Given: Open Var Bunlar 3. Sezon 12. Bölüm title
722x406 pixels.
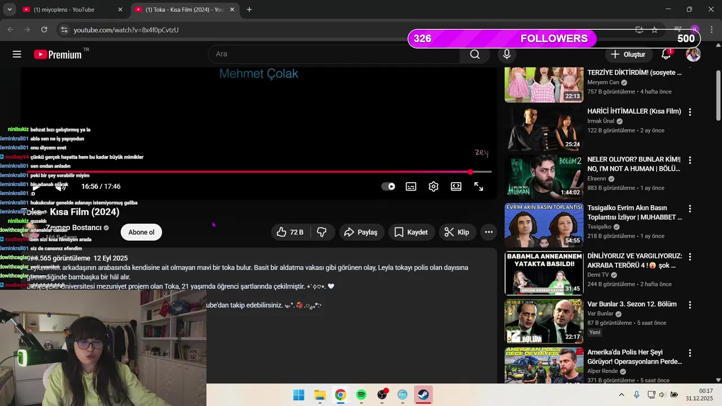Looking at the screenshot, I should point(632,304).
